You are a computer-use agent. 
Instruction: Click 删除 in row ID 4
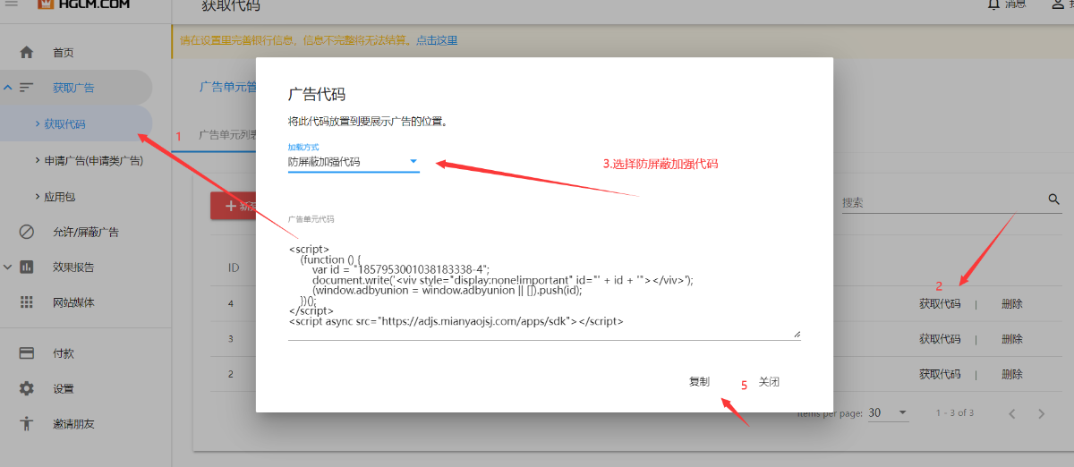click(1012, 303)
